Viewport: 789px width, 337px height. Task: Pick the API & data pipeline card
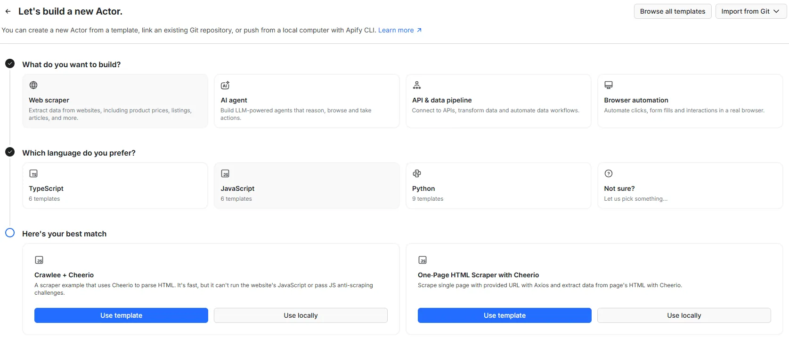(498, 101)
